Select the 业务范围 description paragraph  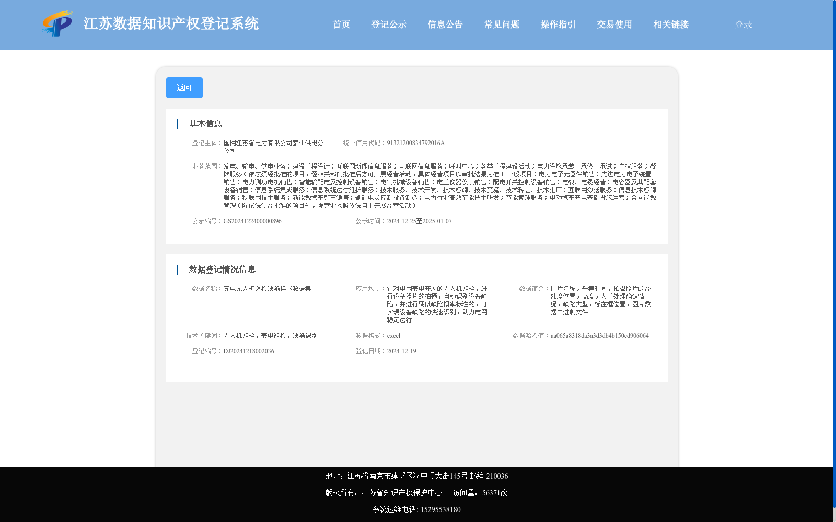(440, 186)
